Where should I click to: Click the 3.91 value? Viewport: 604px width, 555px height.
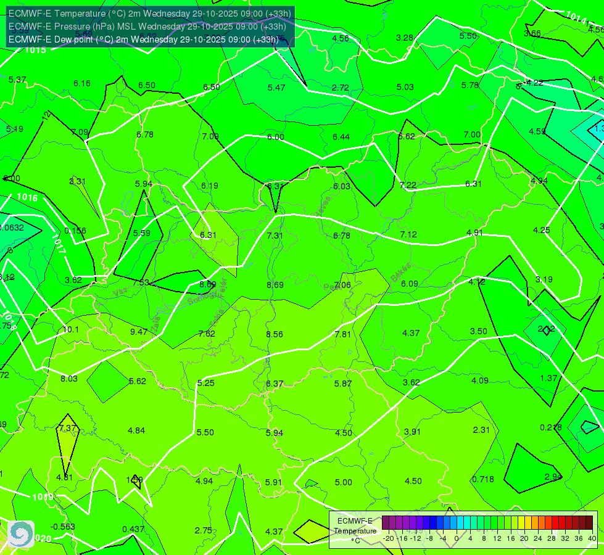coord(412,432)
